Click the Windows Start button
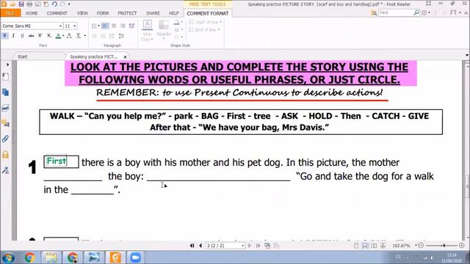470x264 pixels. pyautogui.click(x=8, y=257)
